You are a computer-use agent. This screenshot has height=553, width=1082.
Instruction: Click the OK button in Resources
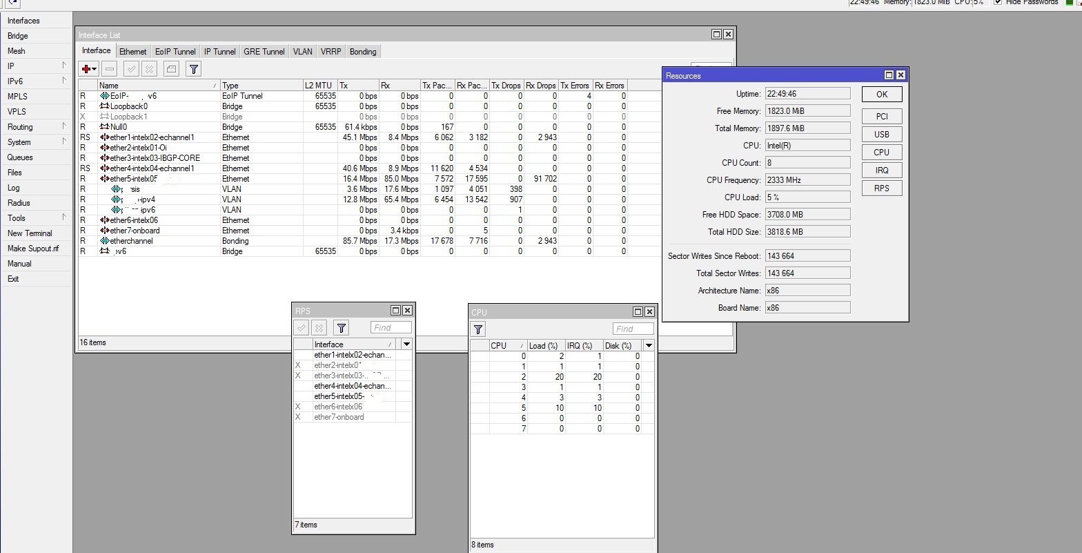[881, 95]
